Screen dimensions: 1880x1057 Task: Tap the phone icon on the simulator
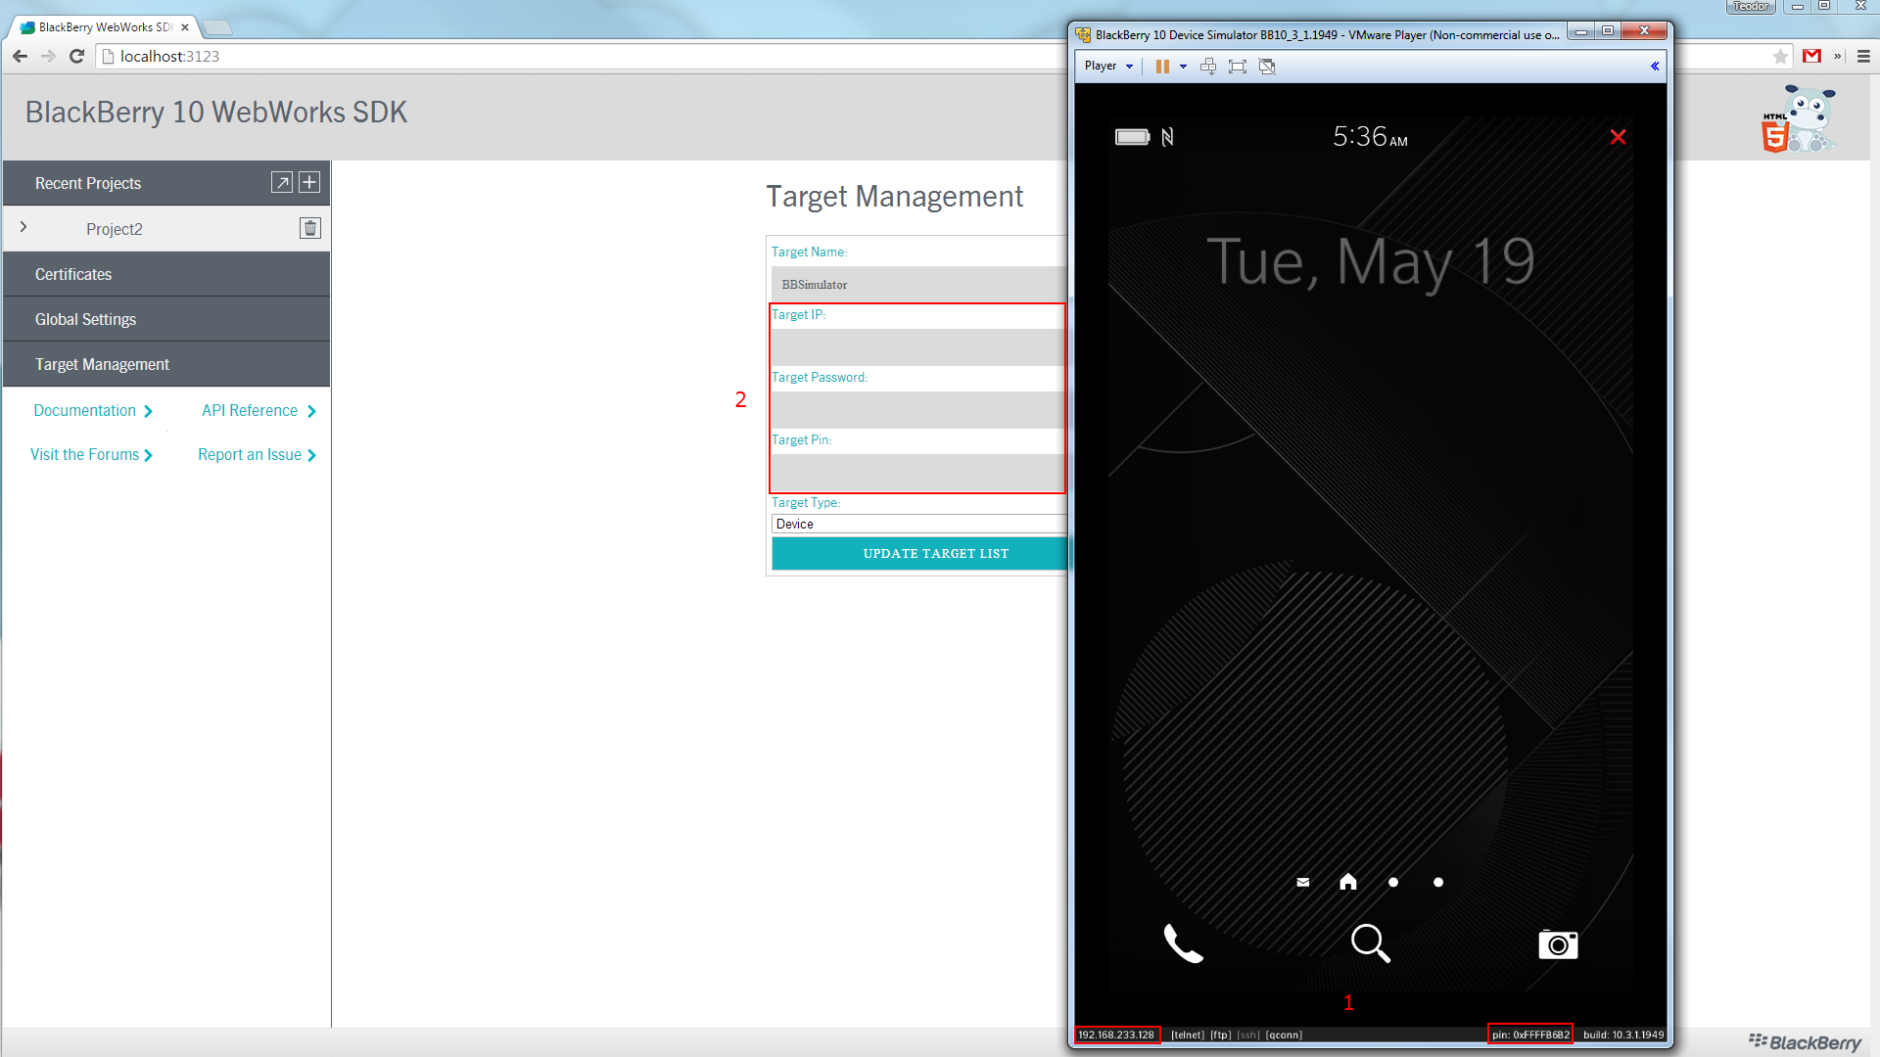point(1183,943)
